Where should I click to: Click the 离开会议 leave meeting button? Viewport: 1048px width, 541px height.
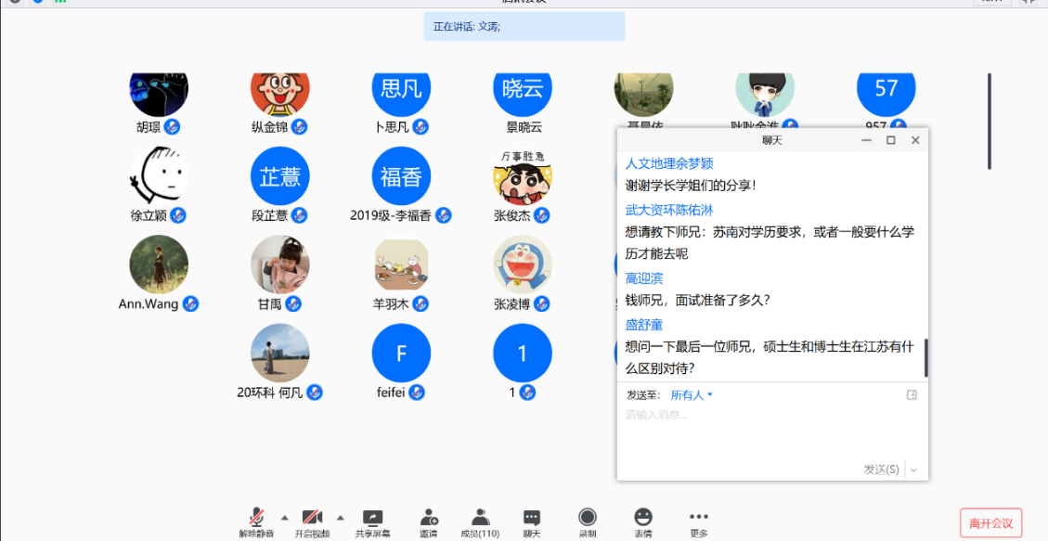pyautogui.click(x=990, y=523)
